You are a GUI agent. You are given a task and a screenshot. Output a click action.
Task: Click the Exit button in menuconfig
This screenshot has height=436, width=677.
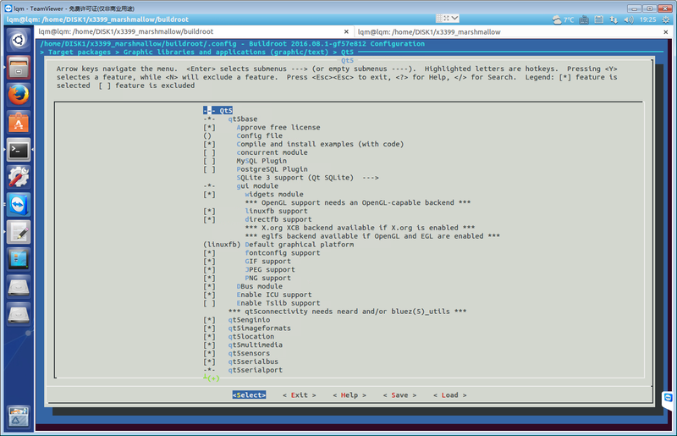(299, 395)
